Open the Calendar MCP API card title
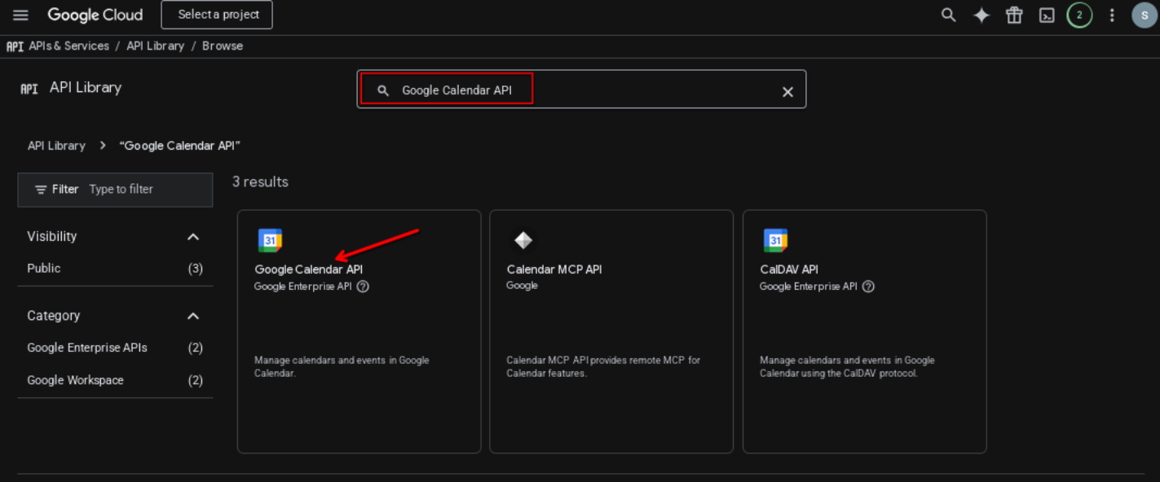The image size is (1160, 482). coord(554,269)
